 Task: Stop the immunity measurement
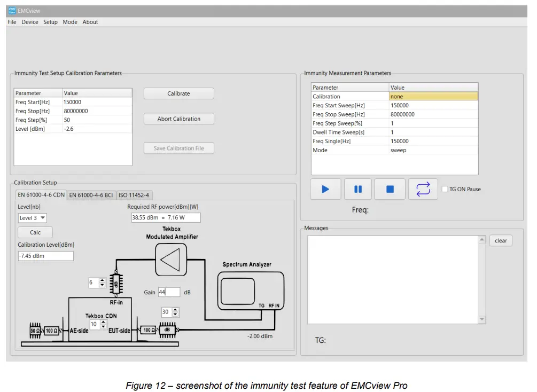pos(390,189)
